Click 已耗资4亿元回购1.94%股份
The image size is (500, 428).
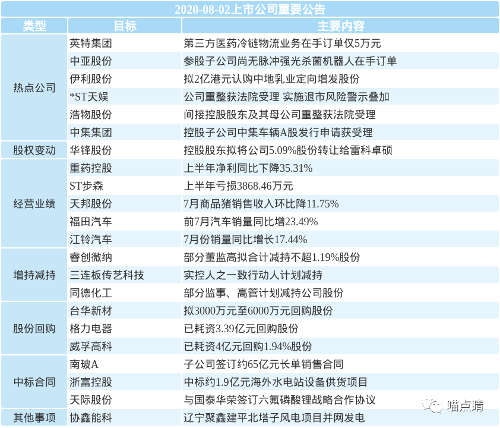248,347
